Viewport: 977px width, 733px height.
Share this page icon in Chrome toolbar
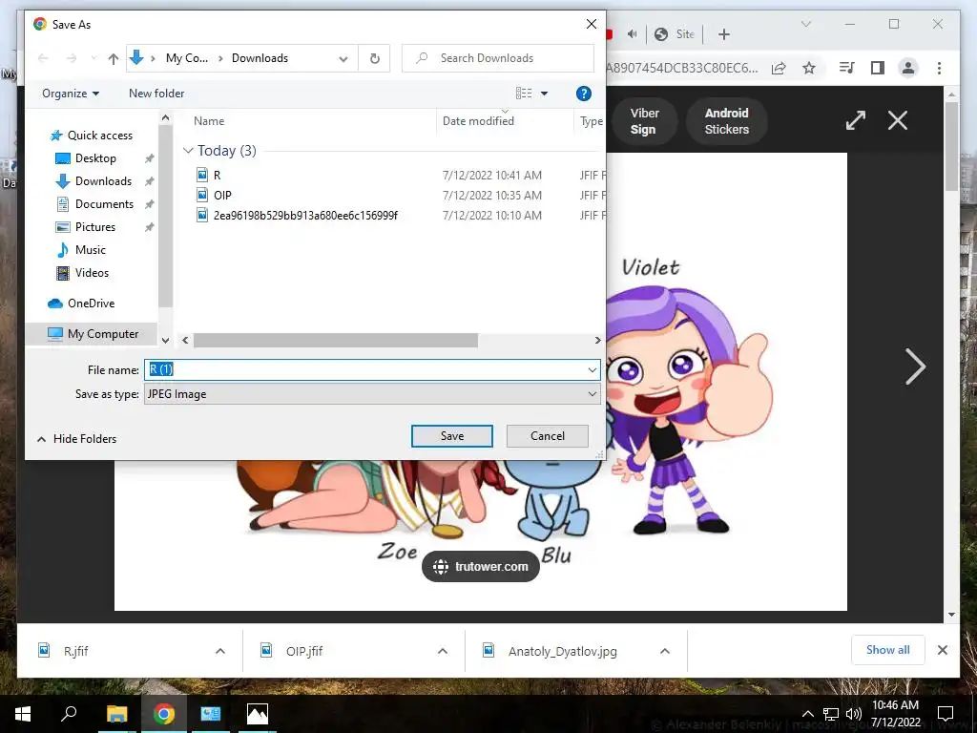coord(779,68)
